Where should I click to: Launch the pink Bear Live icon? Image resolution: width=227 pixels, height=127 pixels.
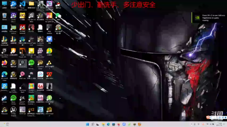pyautogui.click(x=22, y=75)
